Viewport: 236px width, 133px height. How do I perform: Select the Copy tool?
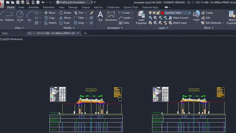point(49,18)
